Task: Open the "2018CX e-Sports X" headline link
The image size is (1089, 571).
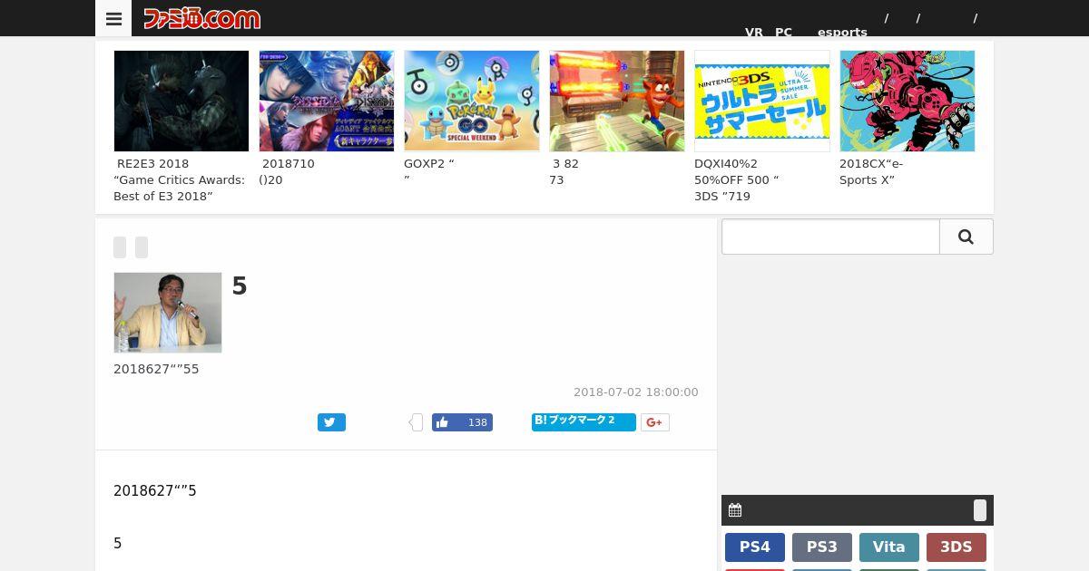Action: [871, 171]
